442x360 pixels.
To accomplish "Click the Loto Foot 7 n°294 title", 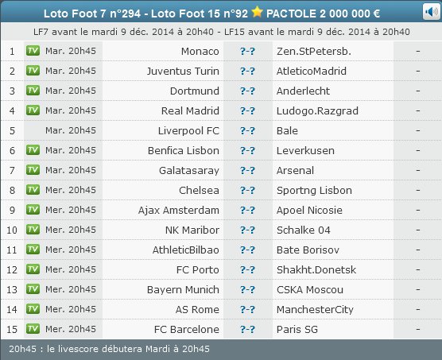I will tap(92, 14).
